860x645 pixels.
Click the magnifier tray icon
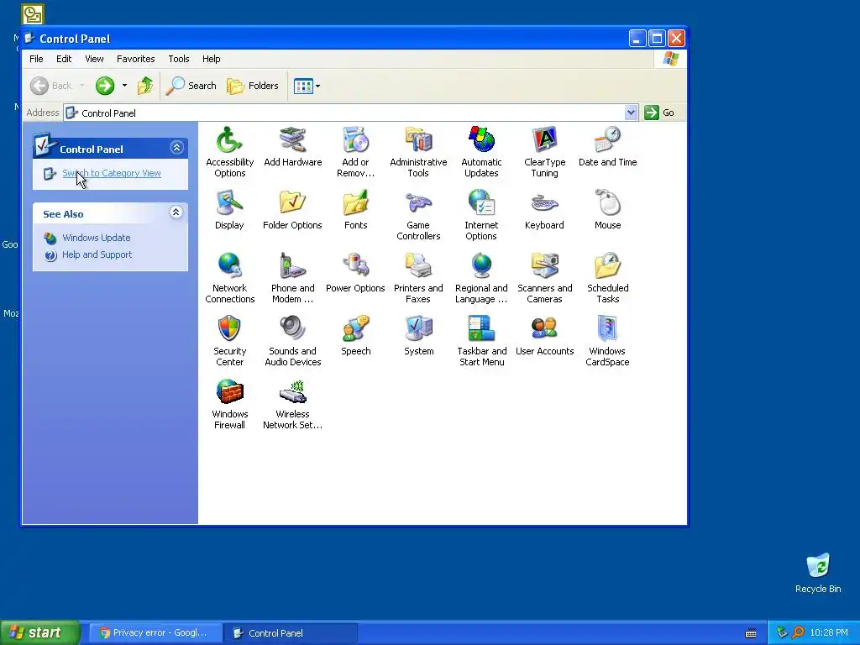point(798,632)
